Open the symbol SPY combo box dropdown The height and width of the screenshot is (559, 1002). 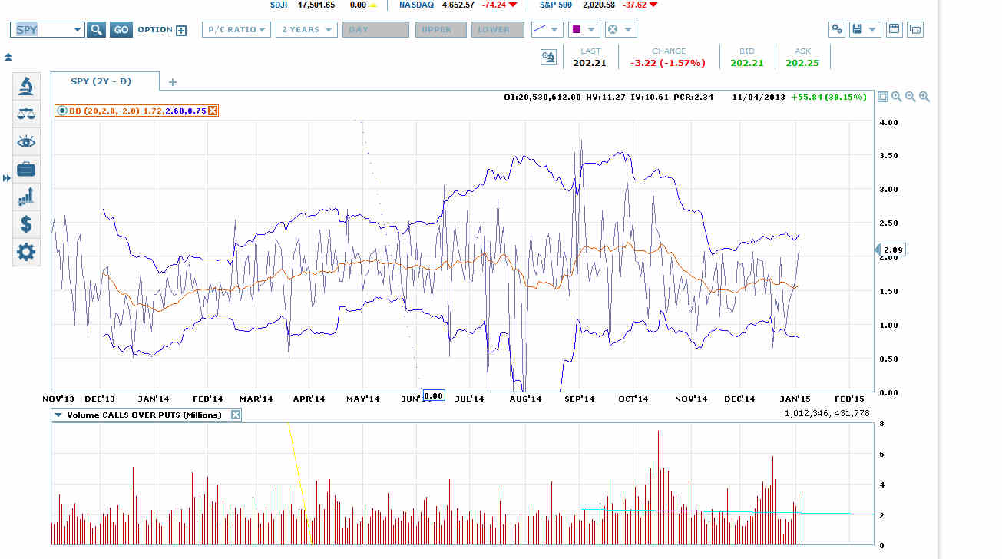click(77, 30)
